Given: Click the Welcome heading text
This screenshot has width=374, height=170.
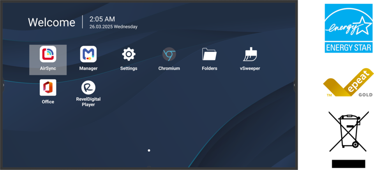Looking at the screenshot, I should (x=51, y=22).
